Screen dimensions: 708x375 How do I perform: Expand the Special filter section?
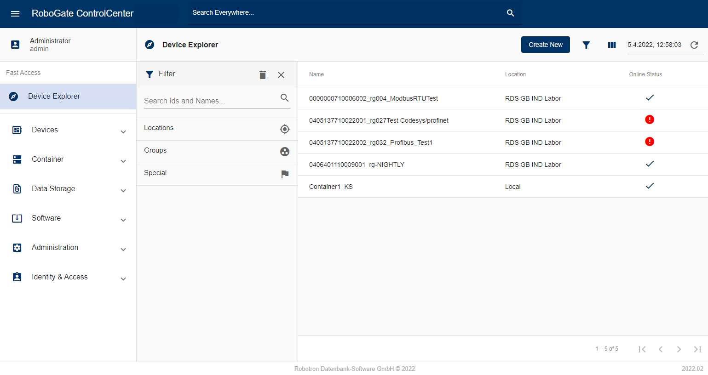217,174
